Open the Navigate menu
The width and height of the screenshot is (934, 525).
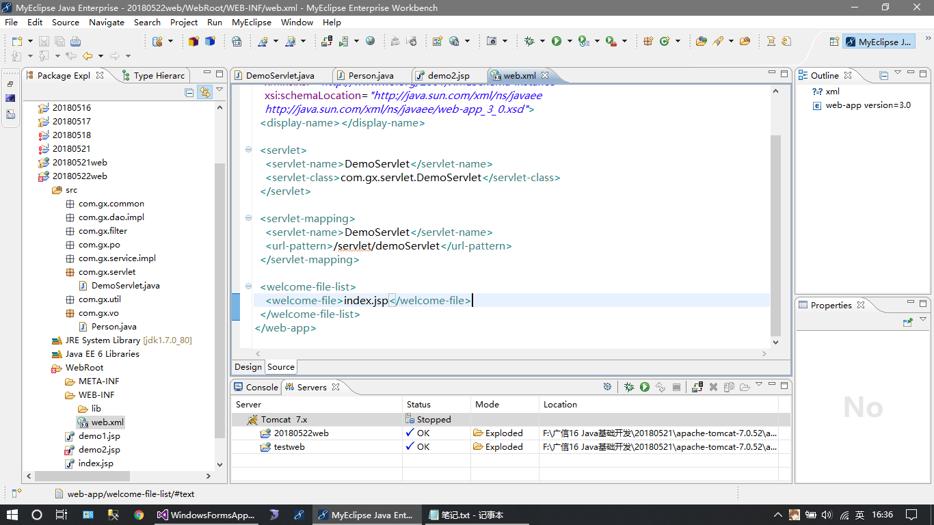pyautogui.click(x=107, y=22)
